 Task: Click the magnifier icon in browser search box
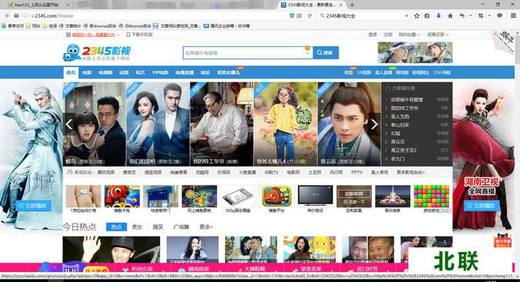322,15
